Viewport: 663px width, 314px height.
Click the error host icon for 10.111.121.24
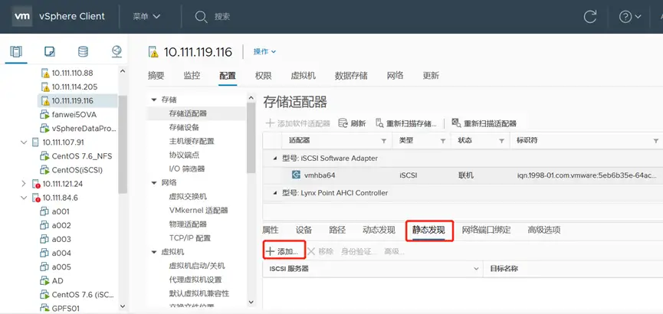point(36,184)
